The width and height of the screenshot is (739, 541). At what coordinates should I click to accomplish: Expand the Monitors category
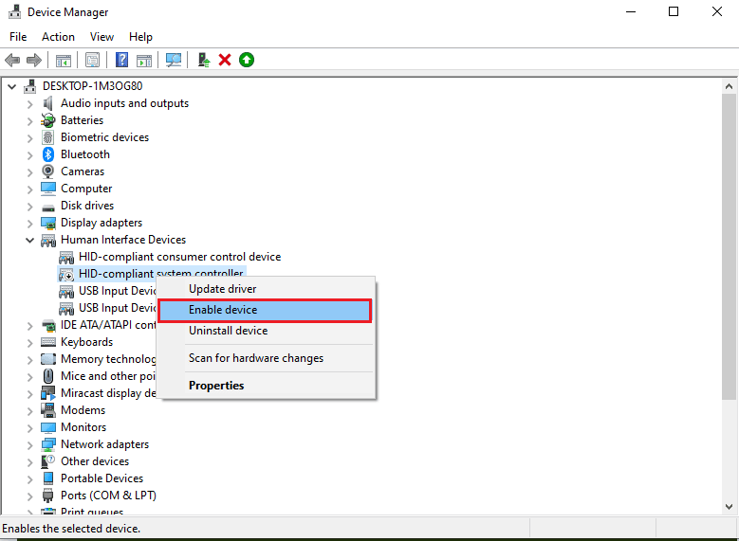(30, 427)
